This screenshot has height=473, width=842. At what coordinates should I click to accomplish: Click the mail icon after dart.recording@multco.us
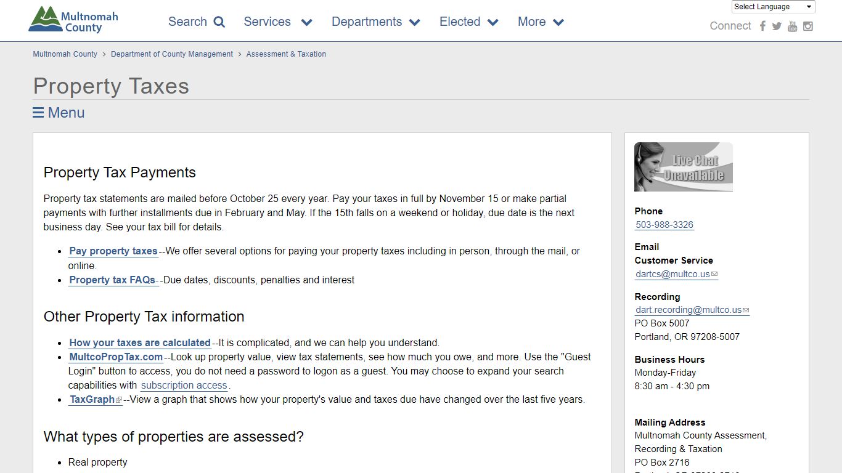pyautogui.click(x=746, y=310)
